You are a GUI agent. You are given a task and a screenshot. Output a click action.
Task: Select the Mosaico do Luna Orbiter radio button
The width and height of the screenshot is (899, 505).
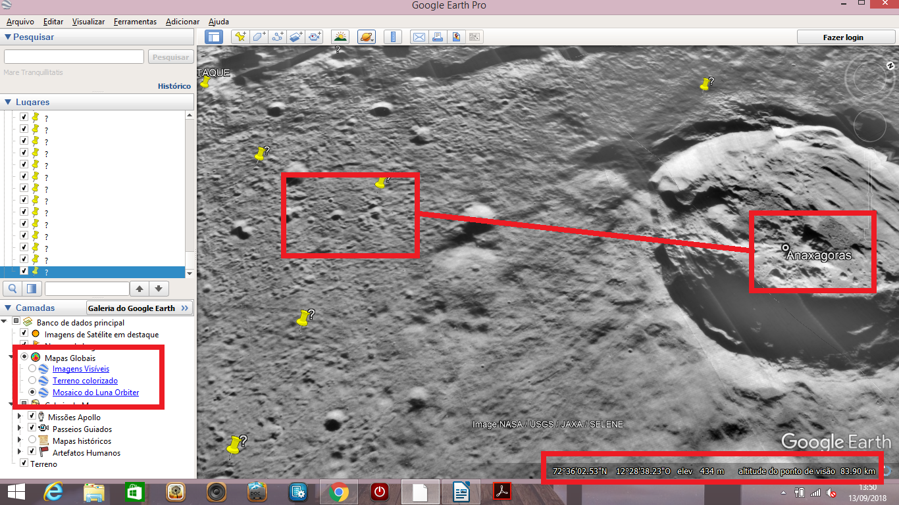32,393
